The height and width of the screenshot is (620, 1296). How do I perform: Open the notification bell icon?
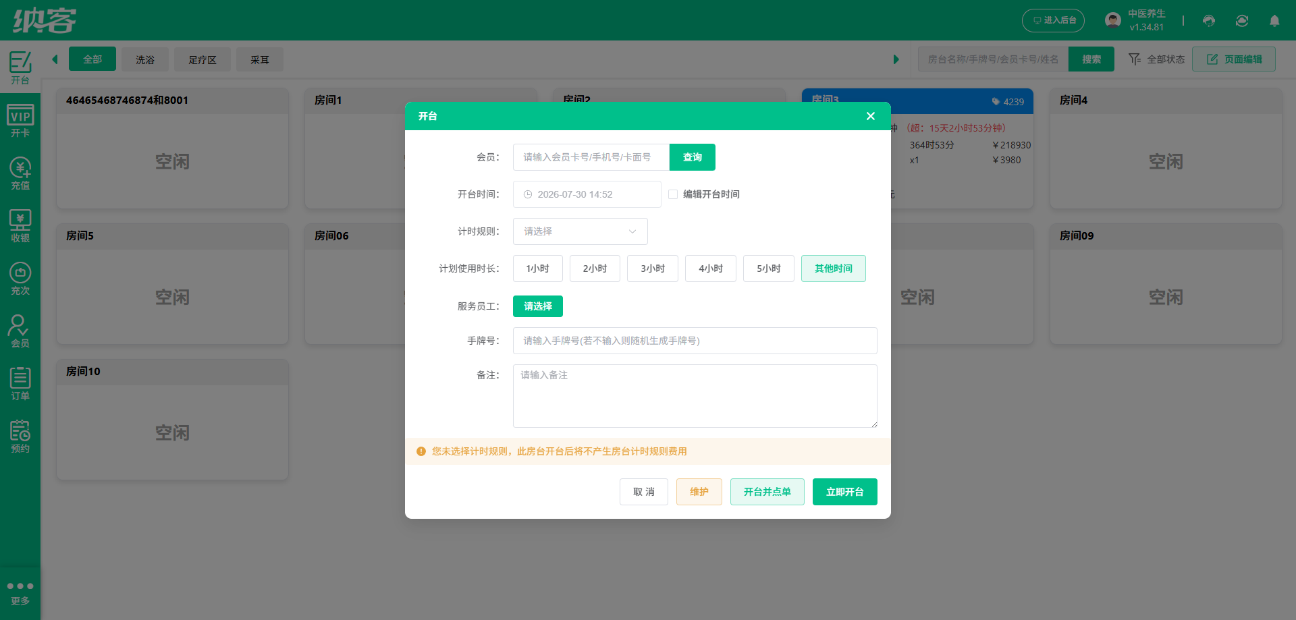coord(1274,21)
